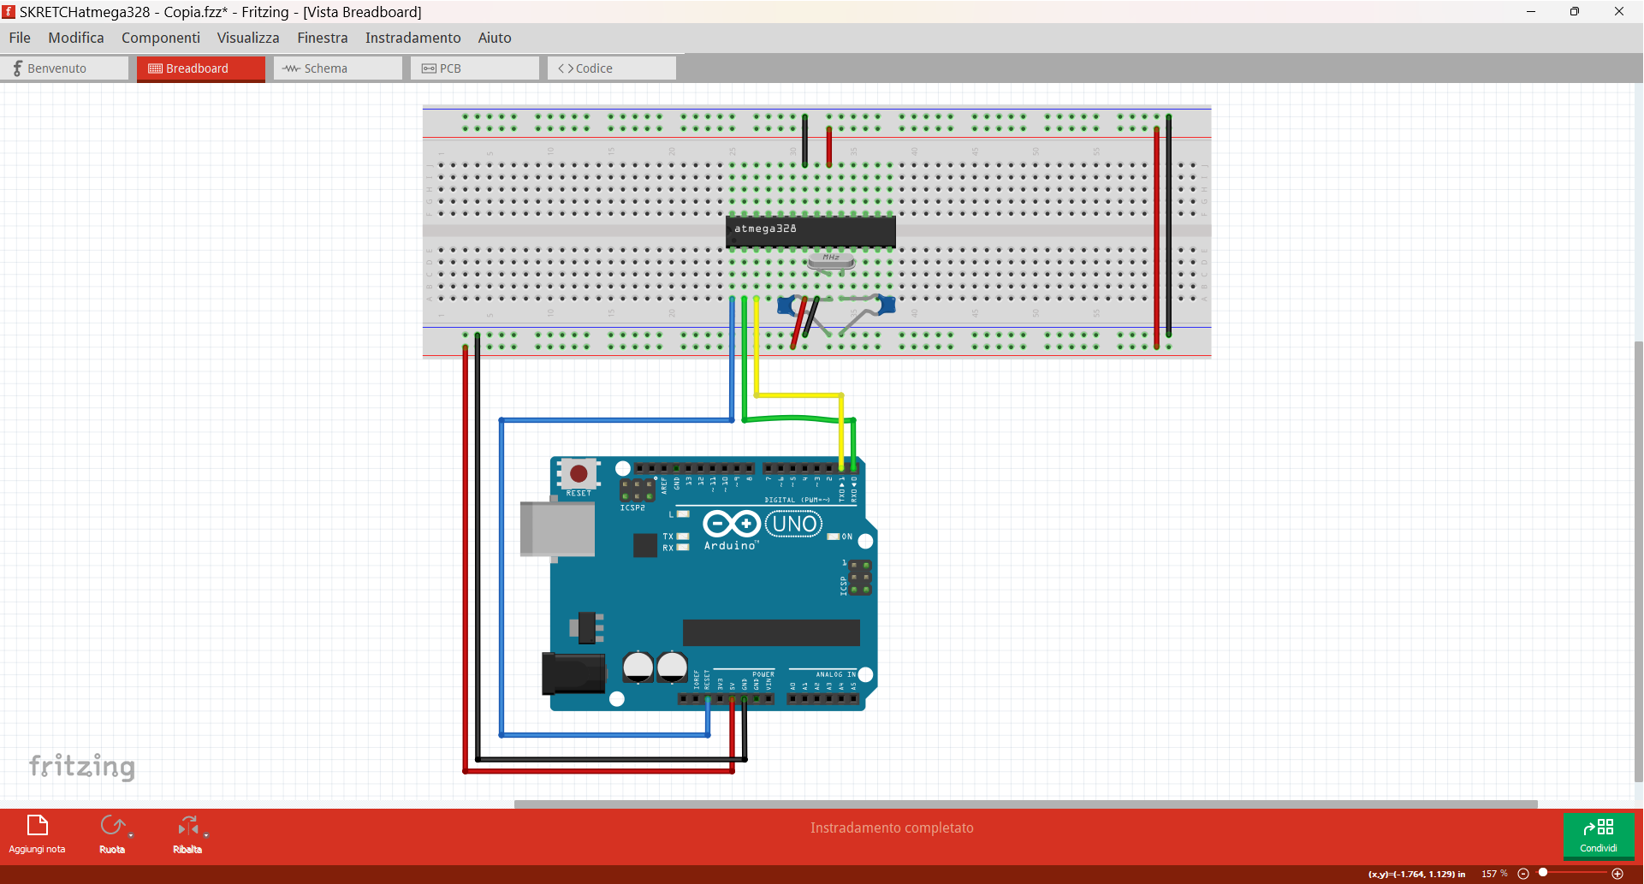The image size is (1644, 884).
Task: Click the Aggiungi nota tool
Action: tap(37, 834)
